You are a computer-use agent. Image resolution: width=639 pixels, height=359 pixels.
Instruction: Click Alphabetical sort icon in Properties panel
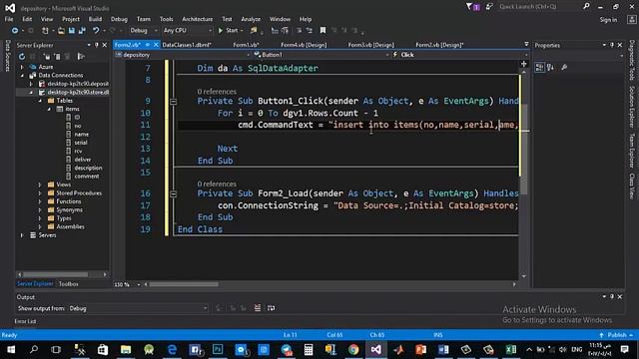coord(550,68)
